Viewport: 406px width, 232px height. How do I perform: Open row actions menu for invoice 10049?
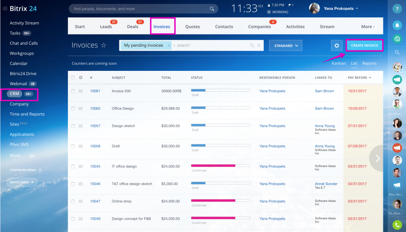(x=80, y=219)
